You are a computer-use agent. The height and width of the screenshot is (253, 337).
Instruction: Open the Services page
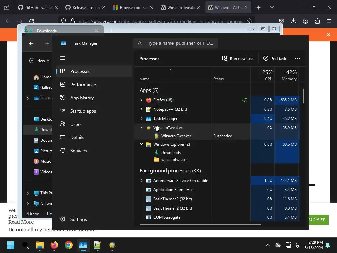pyautogui.click(x=94, y=151)
